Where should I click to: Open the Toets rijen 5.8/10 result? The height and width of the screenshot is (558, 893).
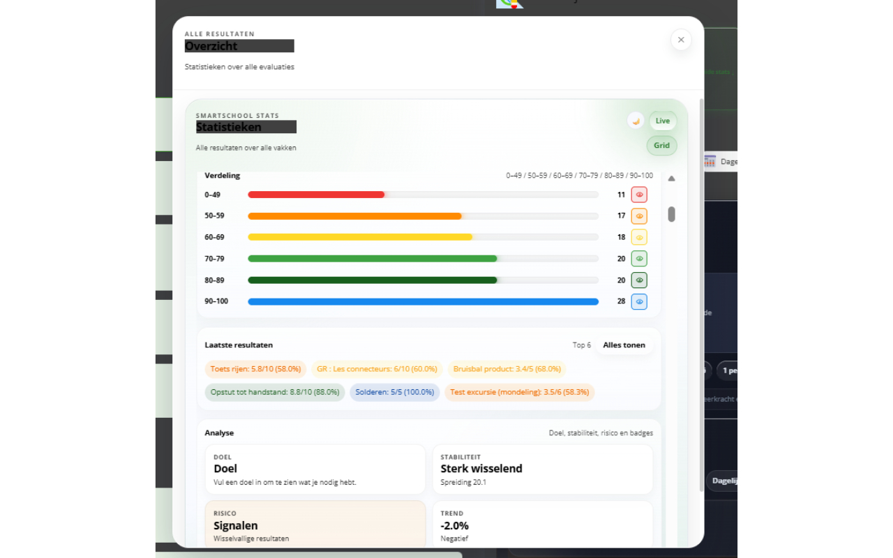[x=255, y=369]
